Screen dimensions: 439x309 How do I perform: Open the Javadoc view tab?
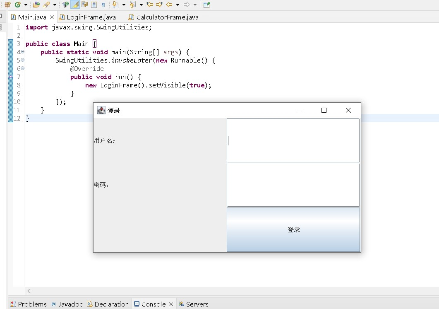pyautogui.click(x=67, y=304)
